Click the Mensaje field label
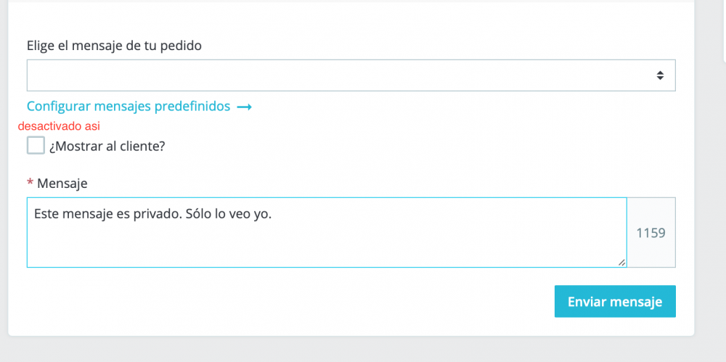Screen dimensions: 726x362 pos(62,184)
